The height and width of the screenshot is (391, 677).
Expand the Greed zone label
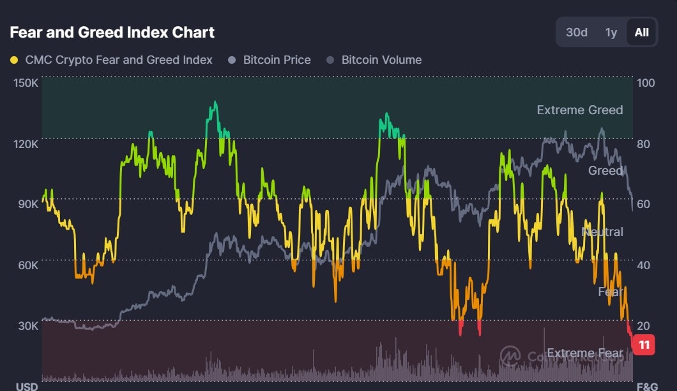click(604, 171)
